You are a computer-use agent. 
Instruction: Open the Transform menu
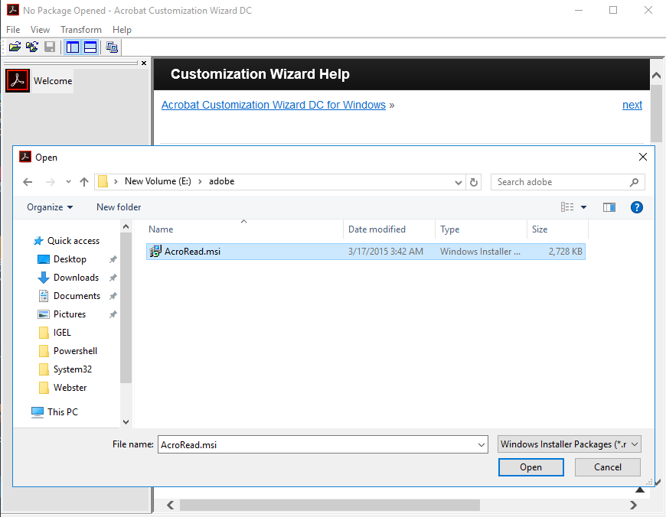pos(81,30)
